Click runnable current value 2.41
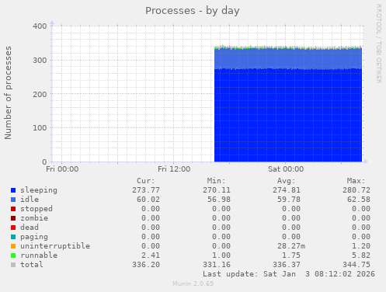This screenshot has height=292, width=386. (x=151, y=255)
